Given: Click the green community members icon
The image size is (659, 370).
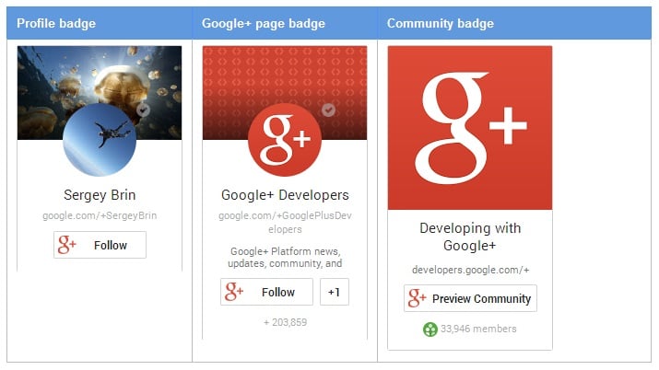Looking at the screenshot, I should [430, 329].
